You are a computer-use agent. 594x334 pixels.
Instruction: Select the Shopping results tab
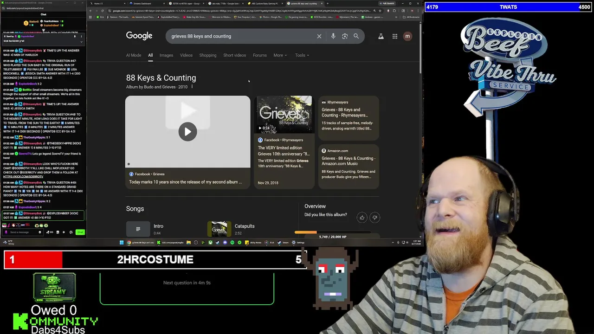pyautogui.click(x=208, y=55)
